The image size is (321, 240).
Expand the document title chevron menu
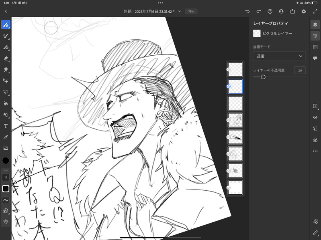click(180, 12)
